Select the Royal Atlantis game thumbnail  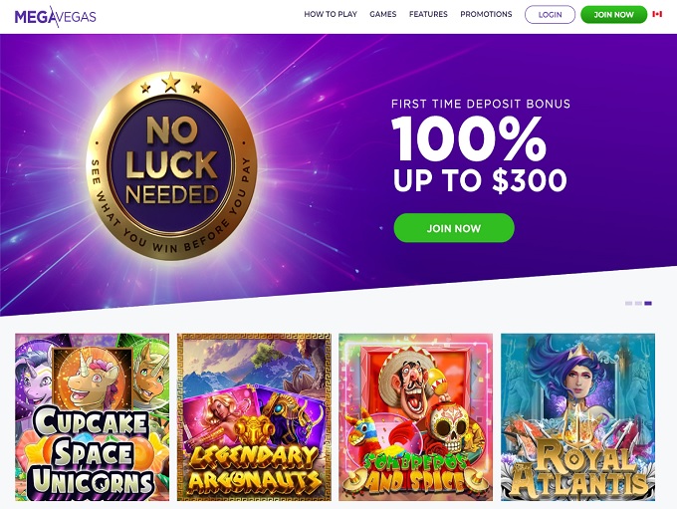click(577, 416)
